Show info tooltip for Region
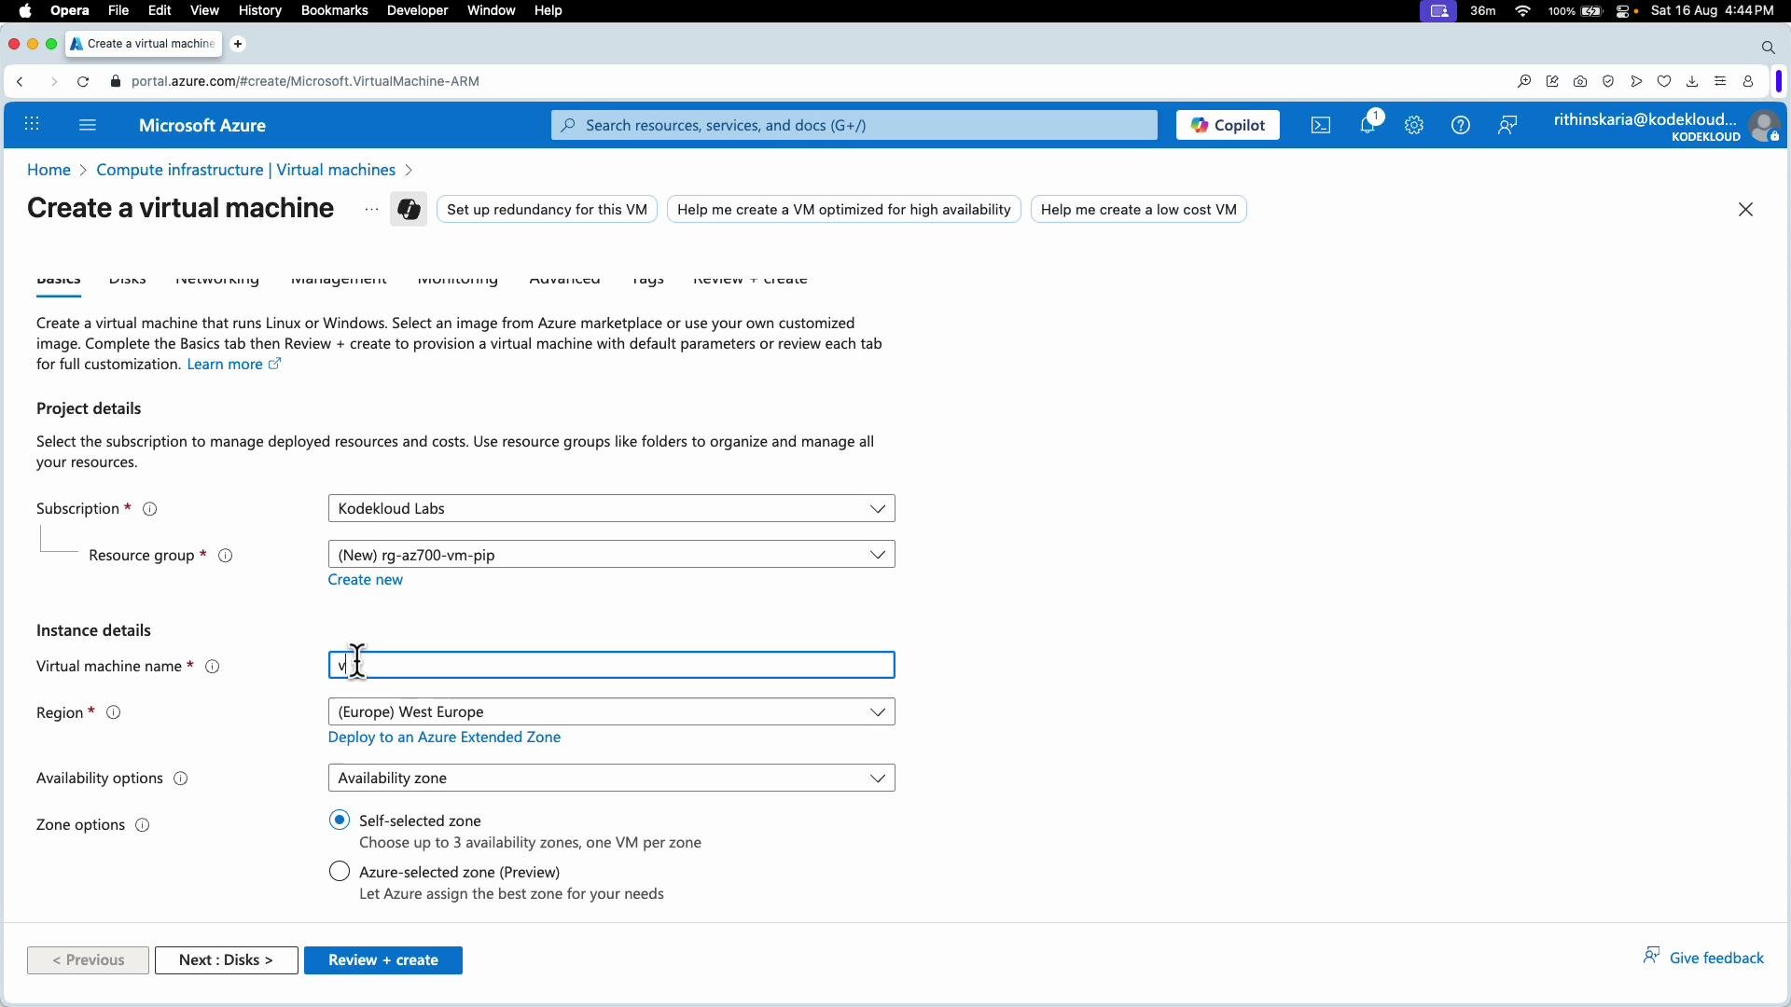Screen dimensions: 1791x1007 point(113,712)
